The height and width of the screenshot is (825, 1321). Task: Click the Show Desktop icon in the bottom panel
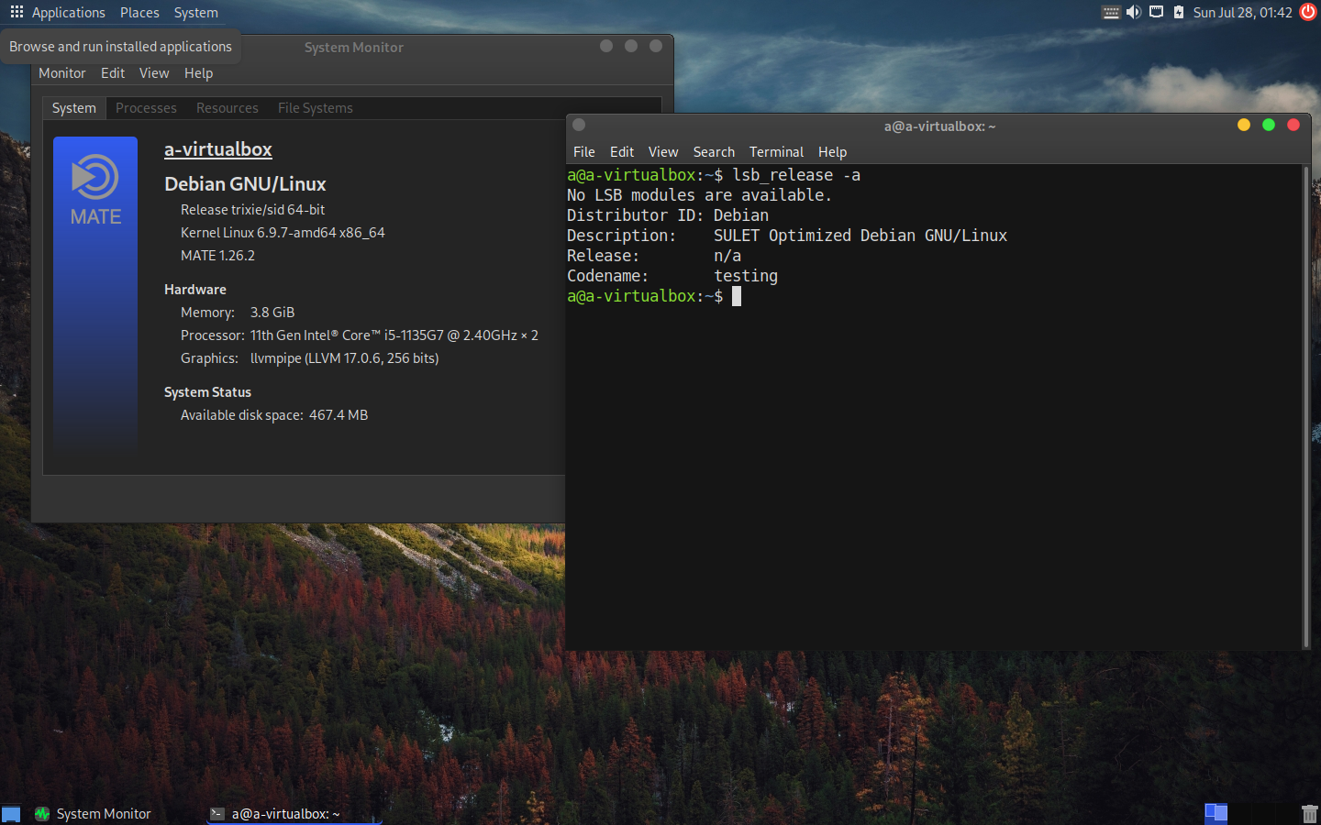pyautogui.click(x=11, y=814)
